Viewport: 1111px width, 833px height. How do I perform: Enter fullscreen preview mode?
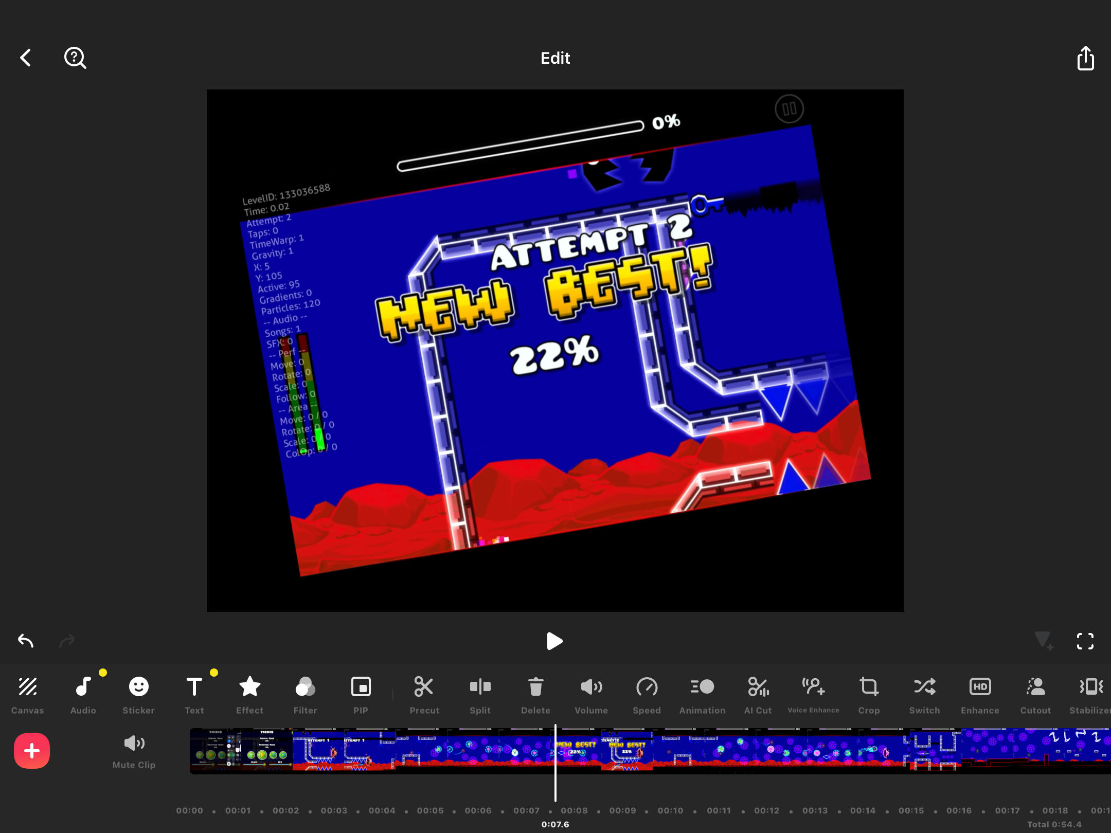[1085, 641]
